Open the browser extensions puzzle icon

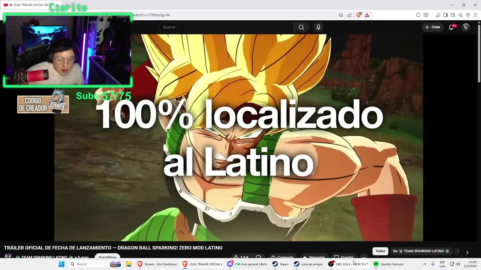tap(418, 15)
